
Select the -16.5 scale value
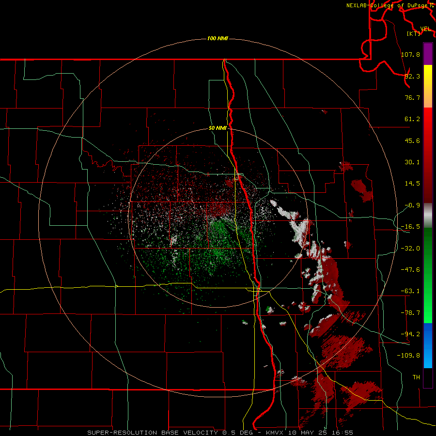point(410,227)
